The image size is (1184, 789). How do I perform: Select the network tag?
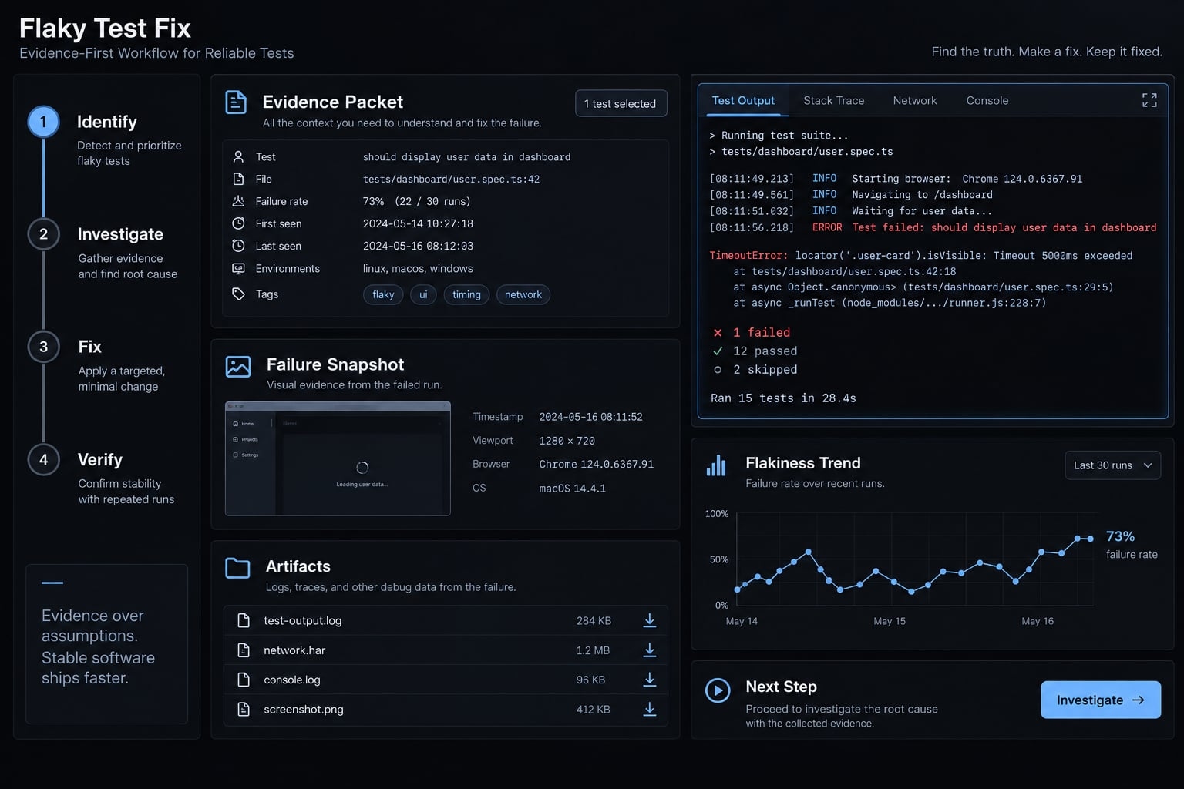coord(523,294)
